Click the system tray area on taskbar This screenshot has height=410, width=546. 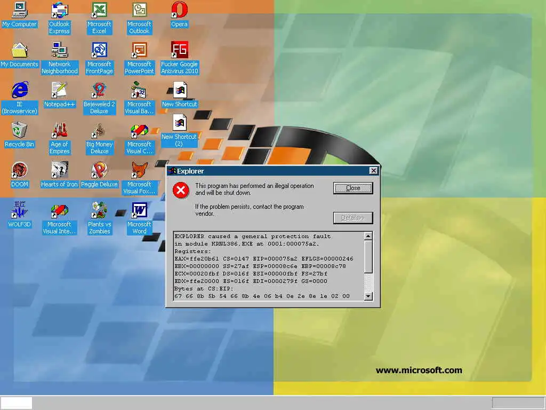[518, 404]
